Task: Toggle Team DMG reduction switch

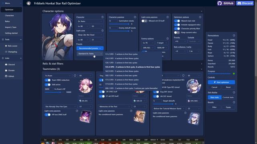Action: tap(47, 80)
